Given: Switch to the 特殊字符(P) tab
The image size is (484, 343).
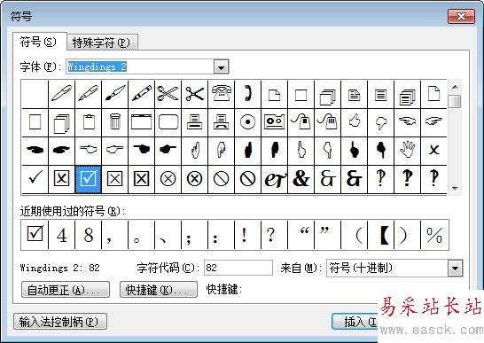Looking at the screenshot, I should click(102, 43).
